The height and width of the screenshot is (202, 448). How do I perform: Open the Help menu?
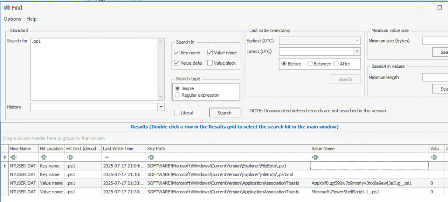click(31, 19)
